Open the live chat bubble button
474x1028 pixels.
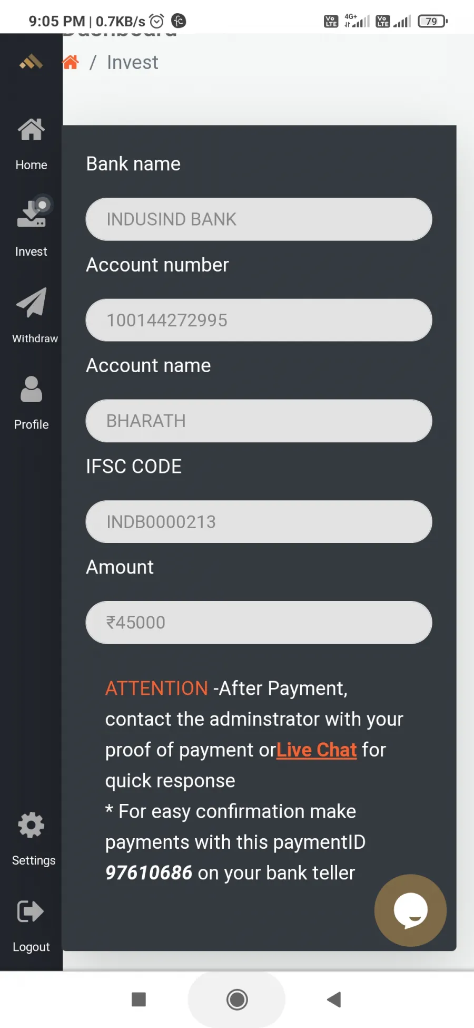[x=410, y=910]
